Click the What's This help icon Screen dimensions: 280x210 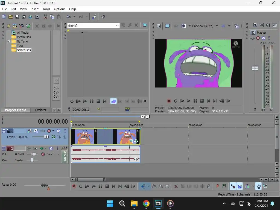point(103,17)
